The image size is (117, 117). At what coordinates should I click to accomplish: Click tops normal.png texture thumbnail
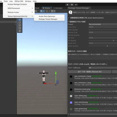click(71, 103)
